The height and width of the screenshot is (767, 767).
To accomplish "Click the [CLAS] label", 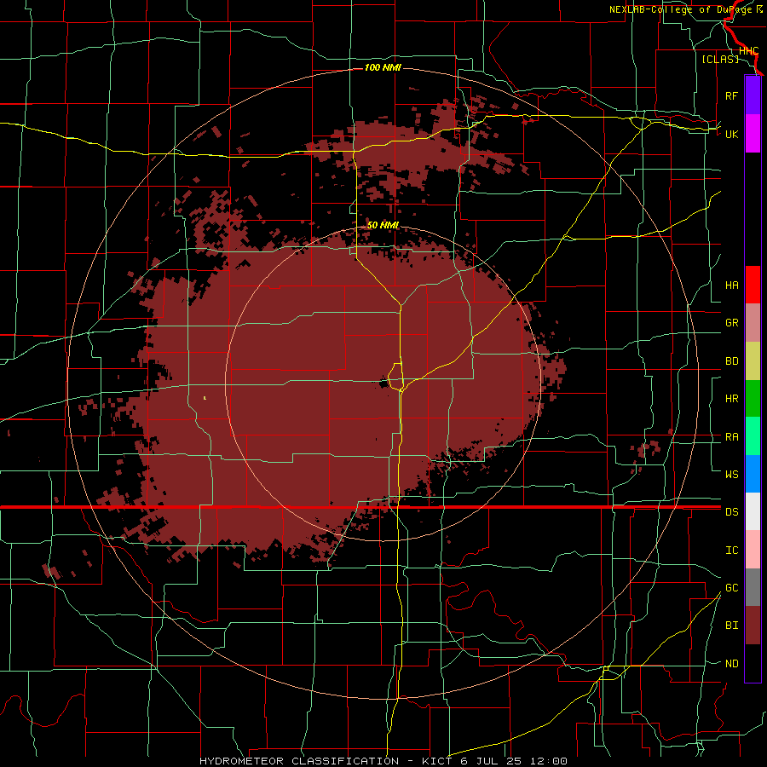I will point(719,59).
